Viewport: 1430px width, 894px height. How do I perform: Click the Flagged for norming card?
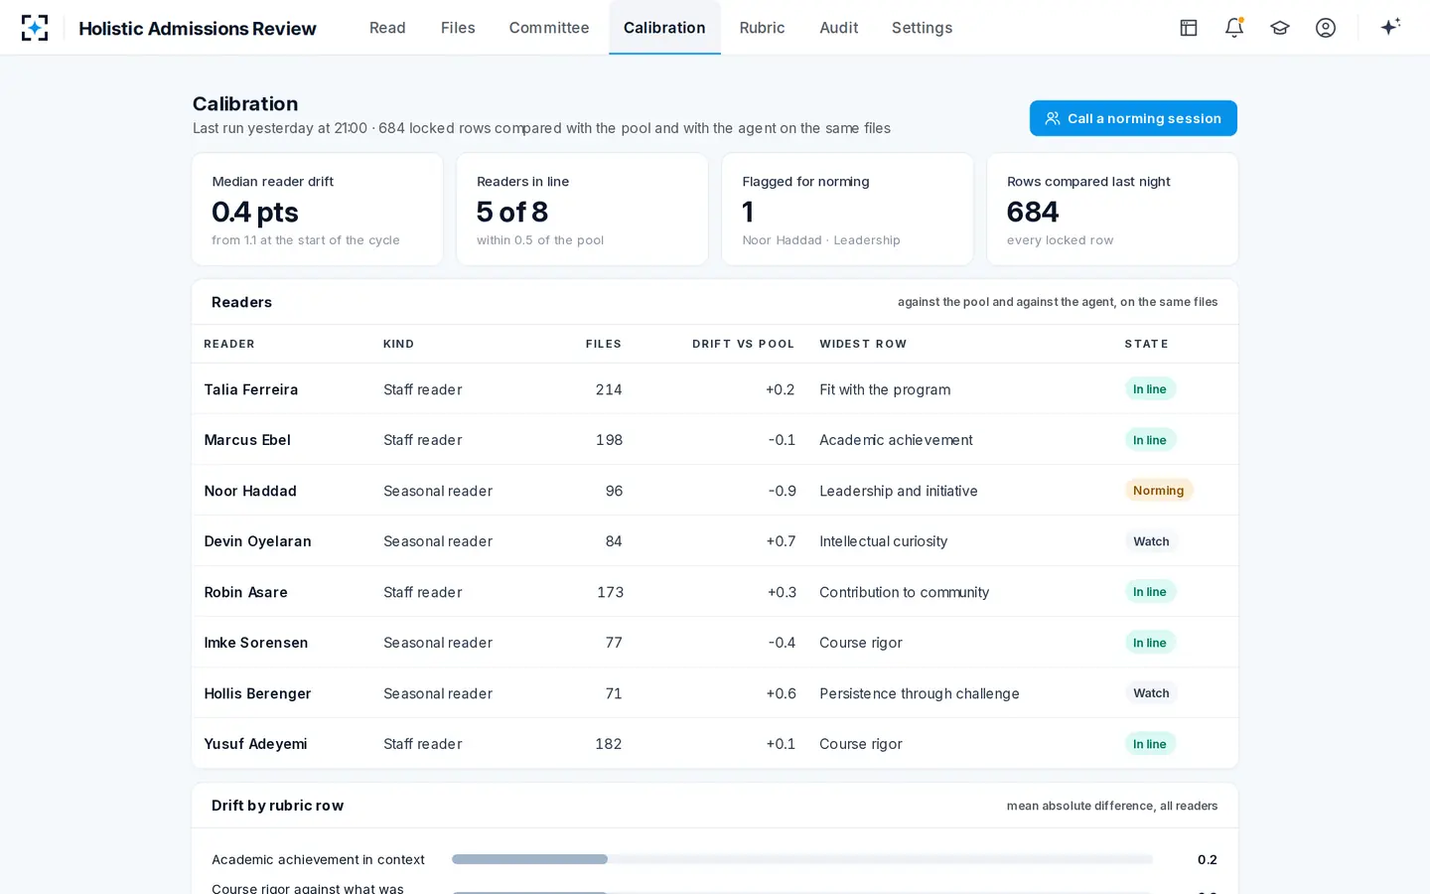pyautogui.click(x=847, y=210)
